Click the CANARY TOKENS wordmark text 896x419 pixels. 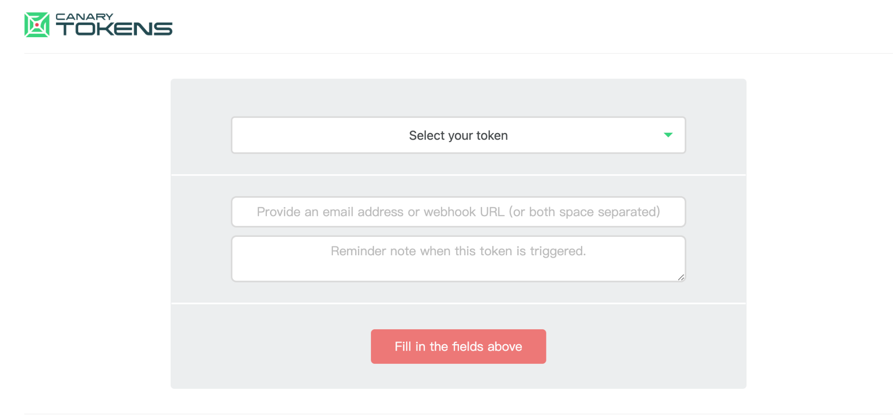pos(114,24)
